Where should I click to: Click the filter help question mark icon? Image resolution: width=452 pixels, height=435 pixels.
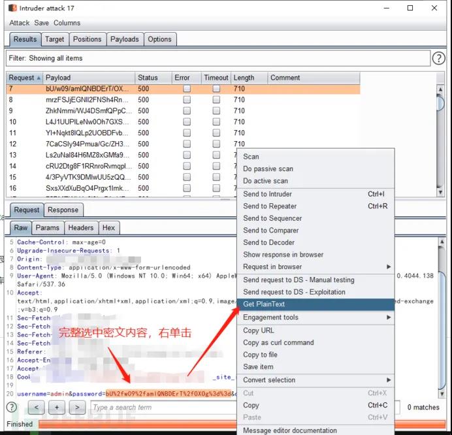click(438, 58)
